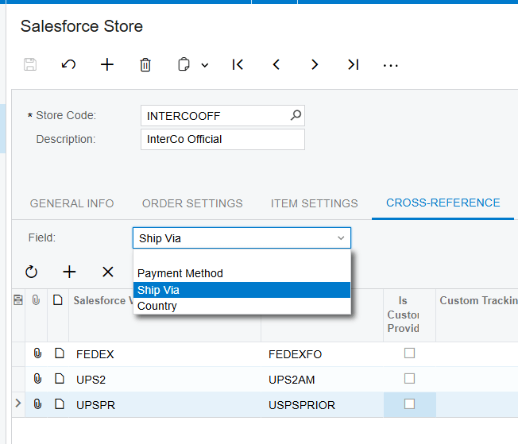Refresh the grid with the refresh icon
Image resolution: width=518 pixels, height=444 pixels.
(32, 272)
